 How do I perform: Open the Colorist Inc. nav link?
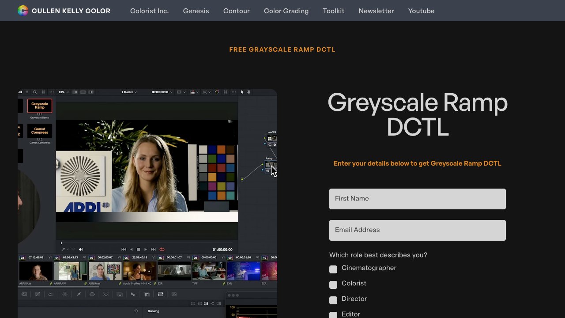[149, 11]
